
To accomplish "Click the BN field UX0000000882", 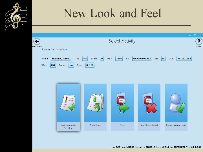I will [x=142, y=59].
